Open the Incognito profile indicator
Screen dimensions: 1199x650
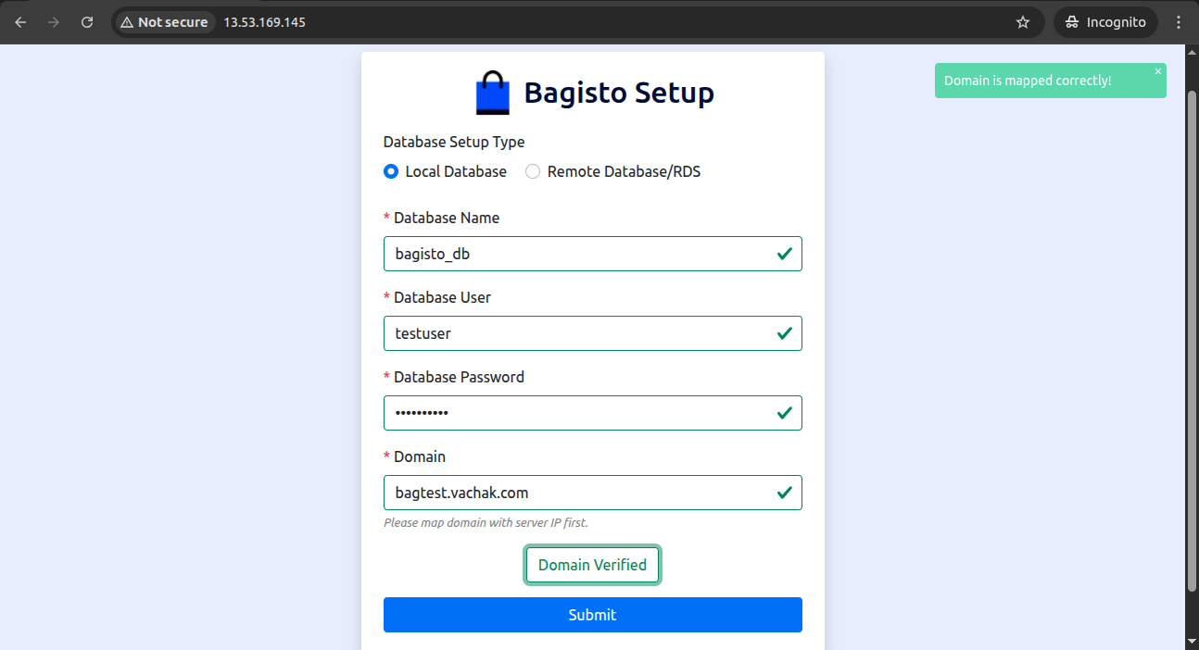tap(1105, 22)
